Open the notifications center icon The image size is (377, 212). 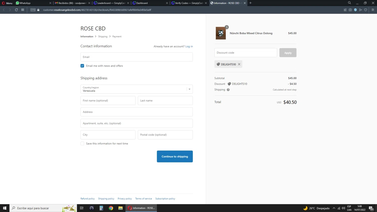click(x=371, y=208)
